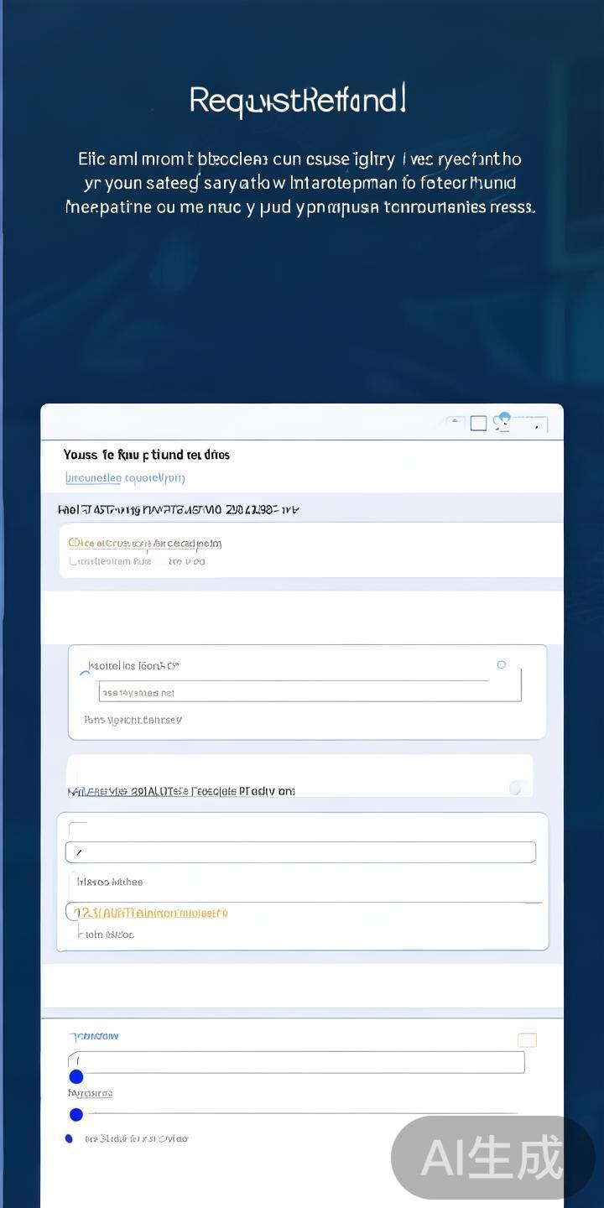Click the wide input field in the bottom section
This screenshot has height=1208, width=604.
pyautogui.click(x=296, y=1062)
